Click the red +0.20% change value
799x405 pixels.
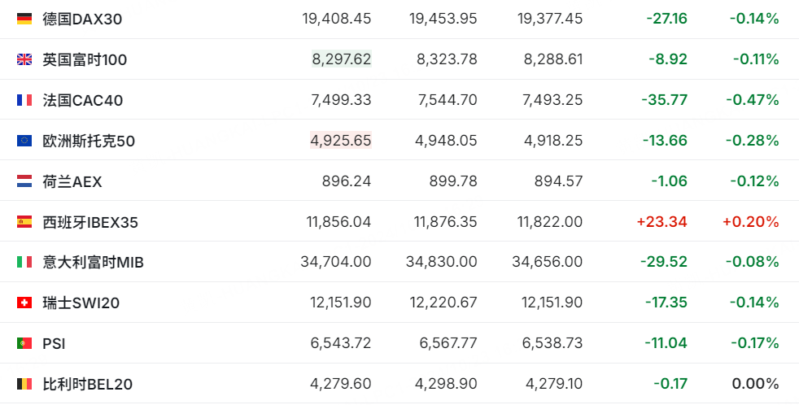[751, 221]
